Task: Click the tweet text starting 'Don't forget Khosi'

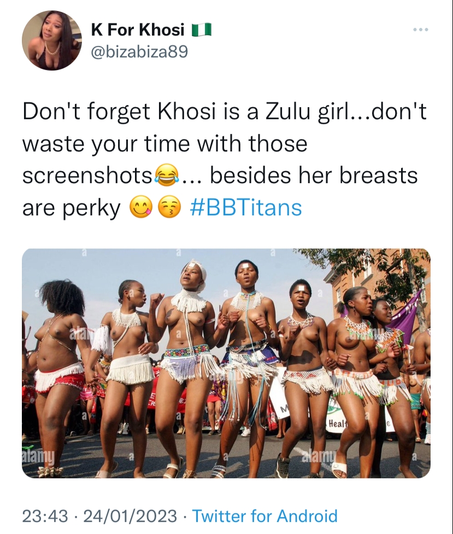Action: 225,160
